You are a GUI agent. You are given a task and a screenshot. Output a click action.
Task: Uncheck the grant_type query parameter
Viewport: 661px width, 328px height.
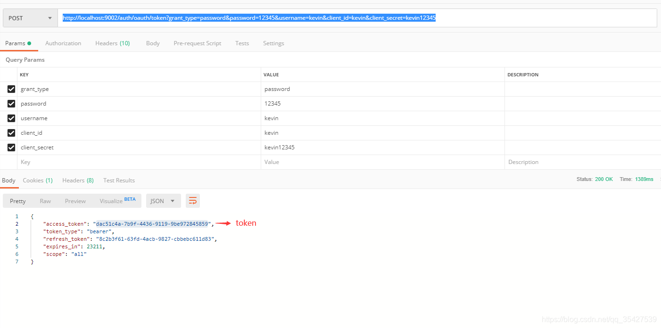point(11,89)
